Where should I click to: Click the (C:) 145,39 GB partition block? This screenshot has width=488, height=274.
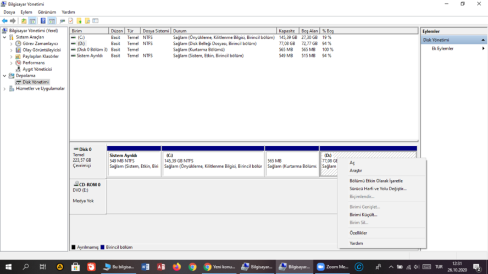213,163
